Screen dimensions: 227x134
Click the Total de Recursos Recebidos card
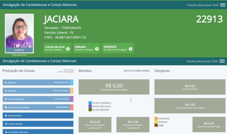[114, 87]
